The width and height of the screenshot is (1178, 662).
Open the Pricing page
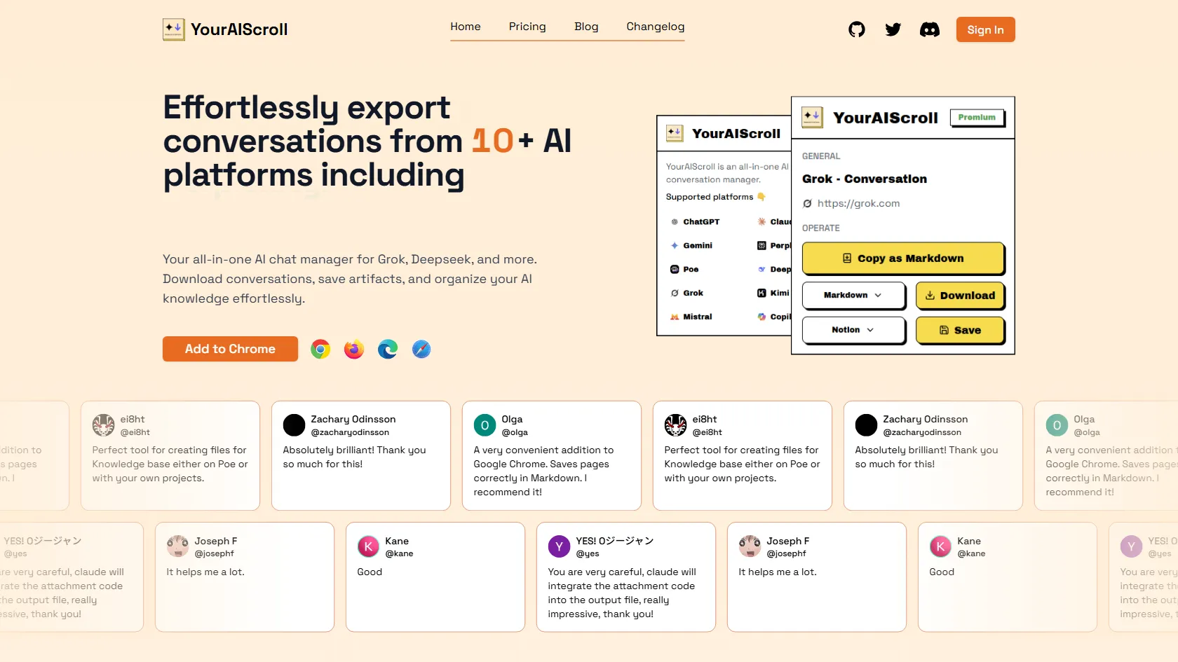point(527,27)
